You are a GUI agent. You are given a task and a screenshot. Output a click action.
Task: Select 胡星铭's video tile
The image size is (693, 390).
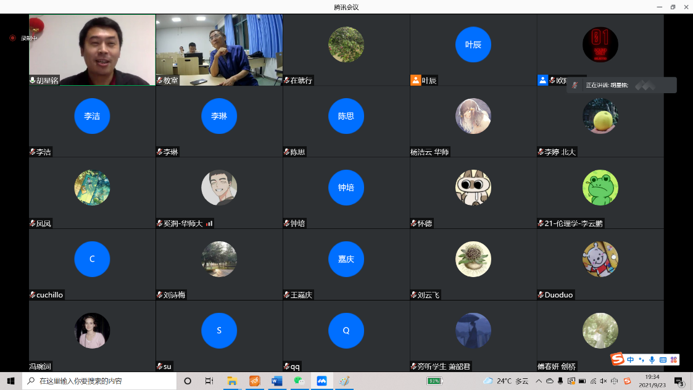click(x=92, y=49)
